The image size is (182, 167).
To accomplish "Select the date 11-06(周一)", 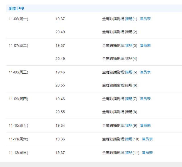I will coord(18,19).
